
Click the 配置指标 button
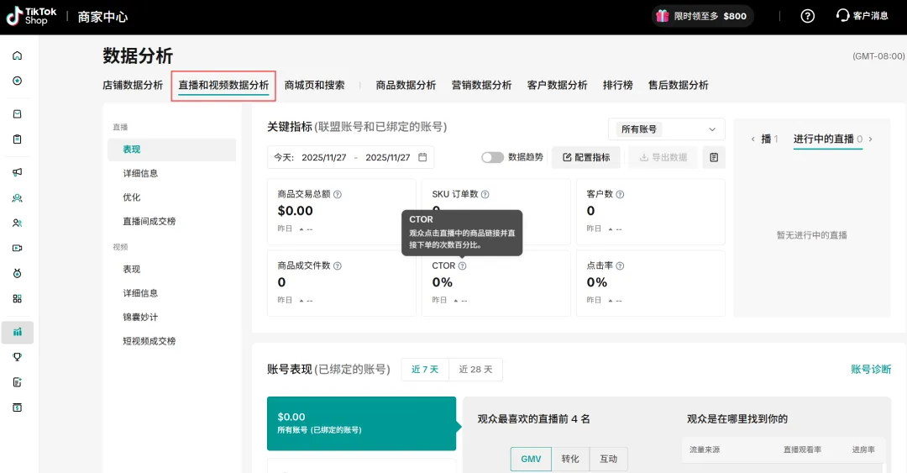[x=586, y=157]
